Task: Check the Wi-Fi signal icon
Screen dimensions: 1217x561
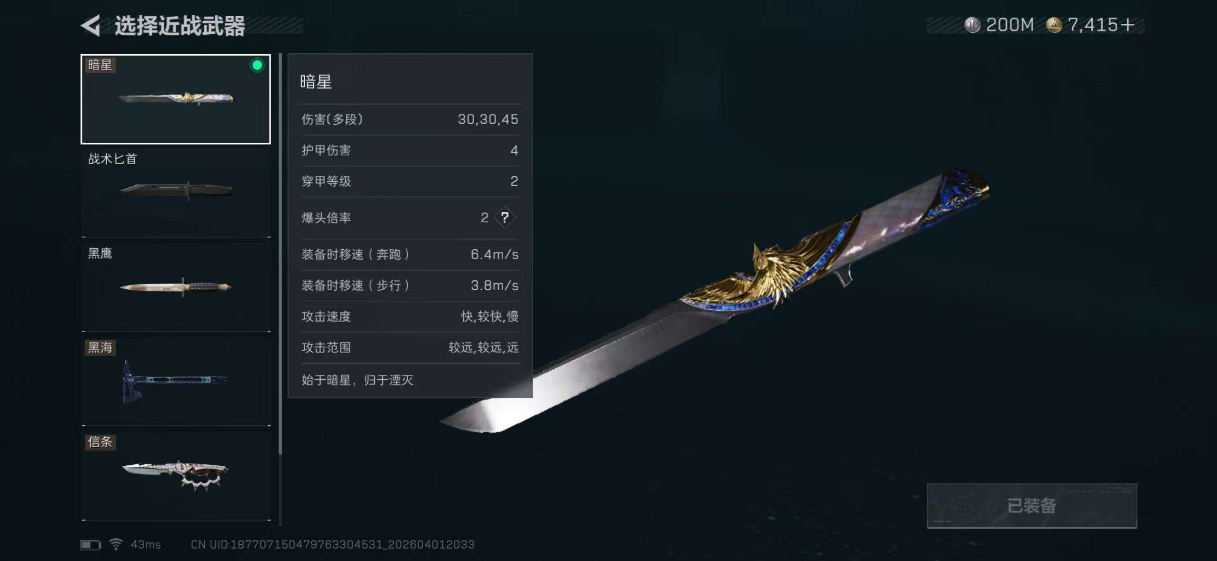Action: point(116,544)
